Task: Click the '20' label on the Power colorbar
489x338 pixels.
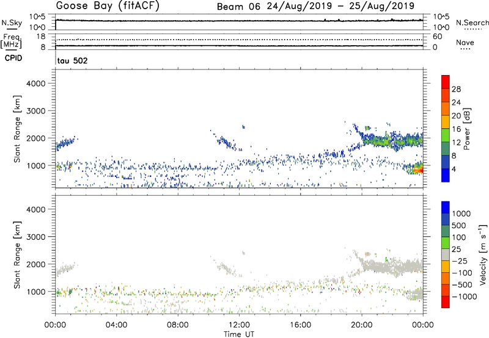Action: tap(456, 116)
